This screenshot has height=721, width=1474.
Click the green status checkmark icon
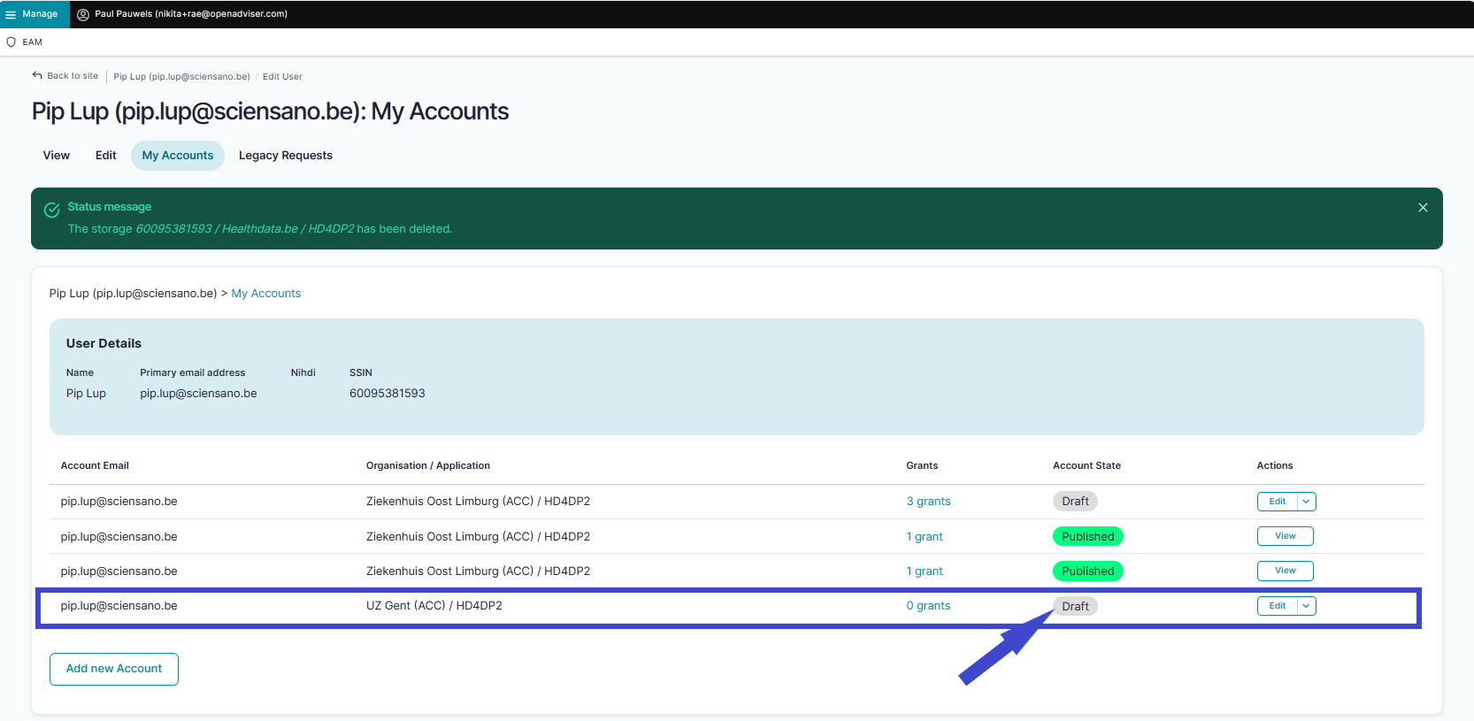52,209
